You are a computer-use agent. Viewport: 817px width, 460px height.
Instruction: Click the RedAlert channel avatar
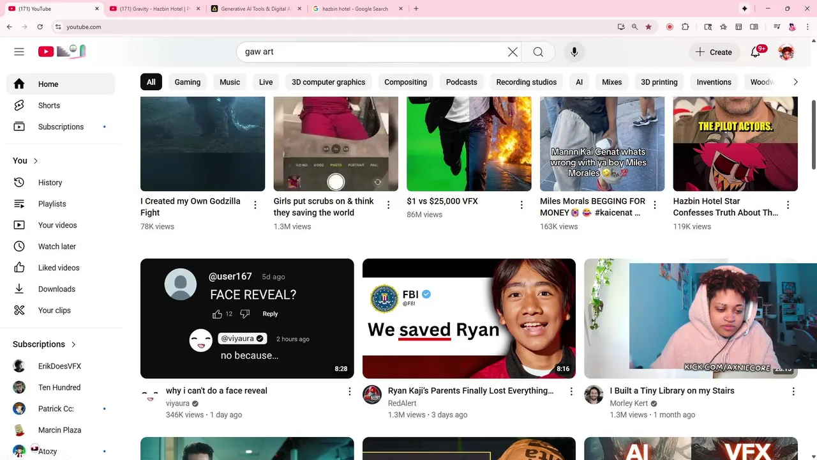coord(372,395)
